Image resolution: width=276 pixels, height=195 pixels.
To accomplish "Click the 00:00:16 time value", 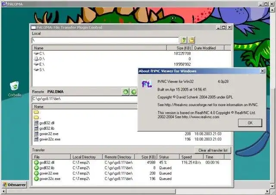I will coord(212,162).
